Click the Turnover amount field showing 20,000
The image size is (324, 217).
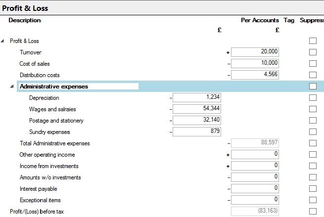pyautogui.click(x=255, y=52)
